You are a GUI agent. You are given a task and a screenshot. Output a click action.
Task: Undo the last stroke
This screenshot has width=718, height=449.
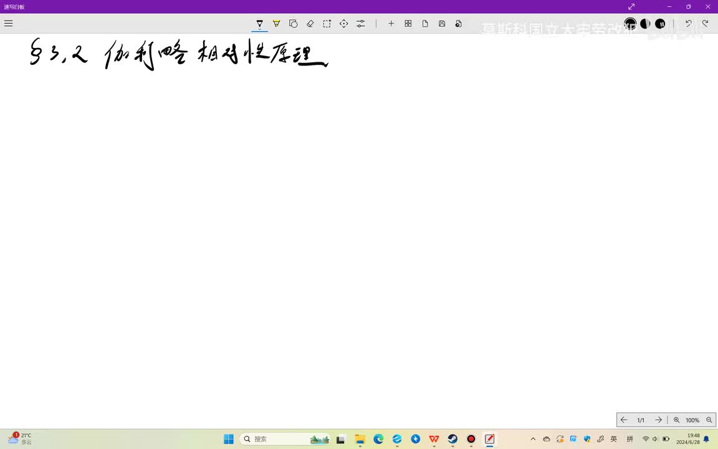(x=688, y=23)
